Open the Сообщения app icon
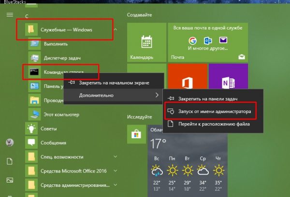 [x=31, y=142]
